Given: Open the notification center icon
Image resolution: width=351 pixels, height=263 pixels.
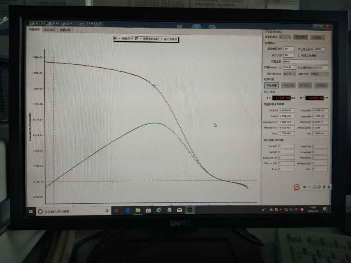Looking at the screenshot, I should point(324,210).
